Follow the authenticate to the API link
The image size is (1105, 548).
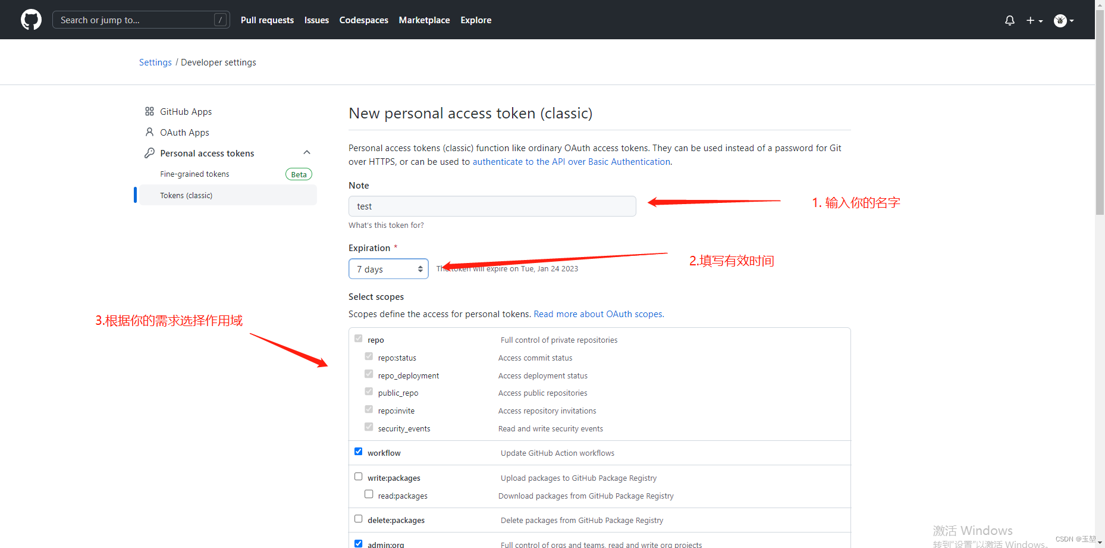pos(572,162)
